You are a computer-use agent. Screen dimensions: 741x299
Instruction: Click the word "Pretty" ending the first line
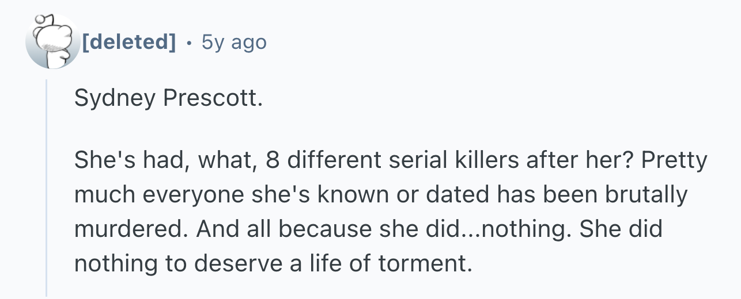[x=674, y=160]
